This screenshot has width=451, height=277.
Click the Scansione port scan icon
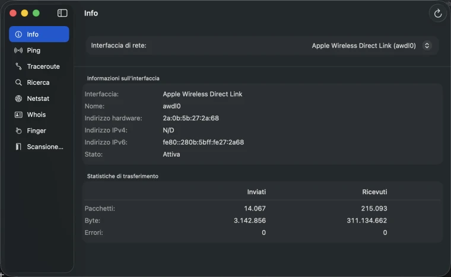18,147
